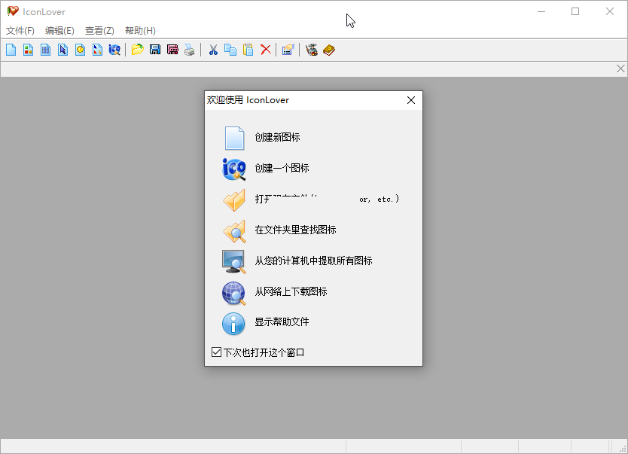Open the help book icon in toolbar
Screen dimensions: 628x454
point(329,50)
